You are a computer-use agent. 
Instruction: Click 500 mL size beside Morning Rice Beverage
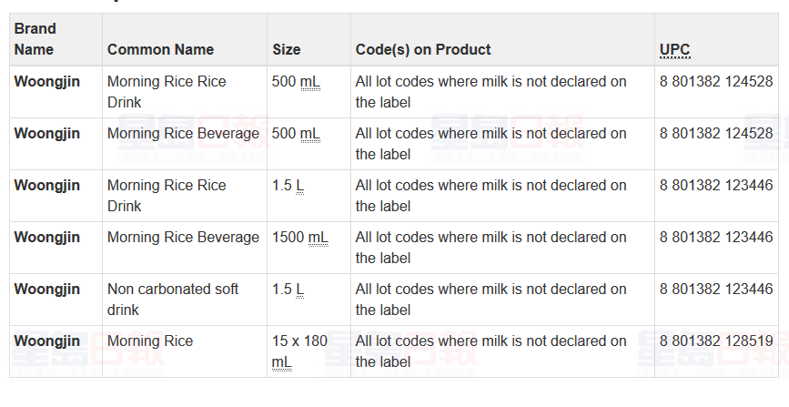click(x=296, y=133)
